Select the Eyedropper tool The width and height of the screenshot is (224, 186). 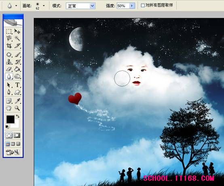[x=17, y=101]
